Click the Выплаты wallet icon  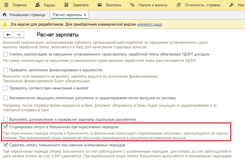[100, 5]
